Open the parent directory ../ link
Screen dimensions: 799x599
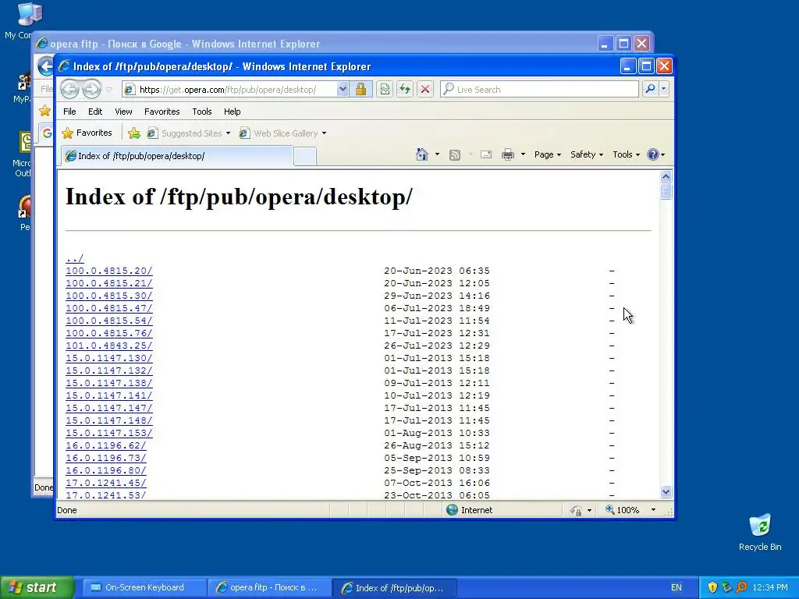74,258
